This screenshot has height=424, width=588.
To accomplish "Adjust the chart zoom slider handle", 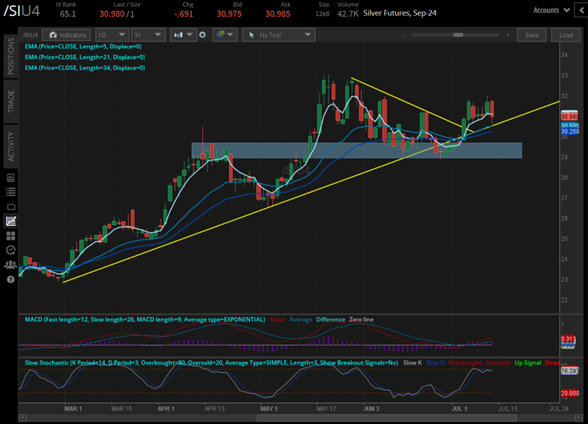I will click(x=458, y=35).
